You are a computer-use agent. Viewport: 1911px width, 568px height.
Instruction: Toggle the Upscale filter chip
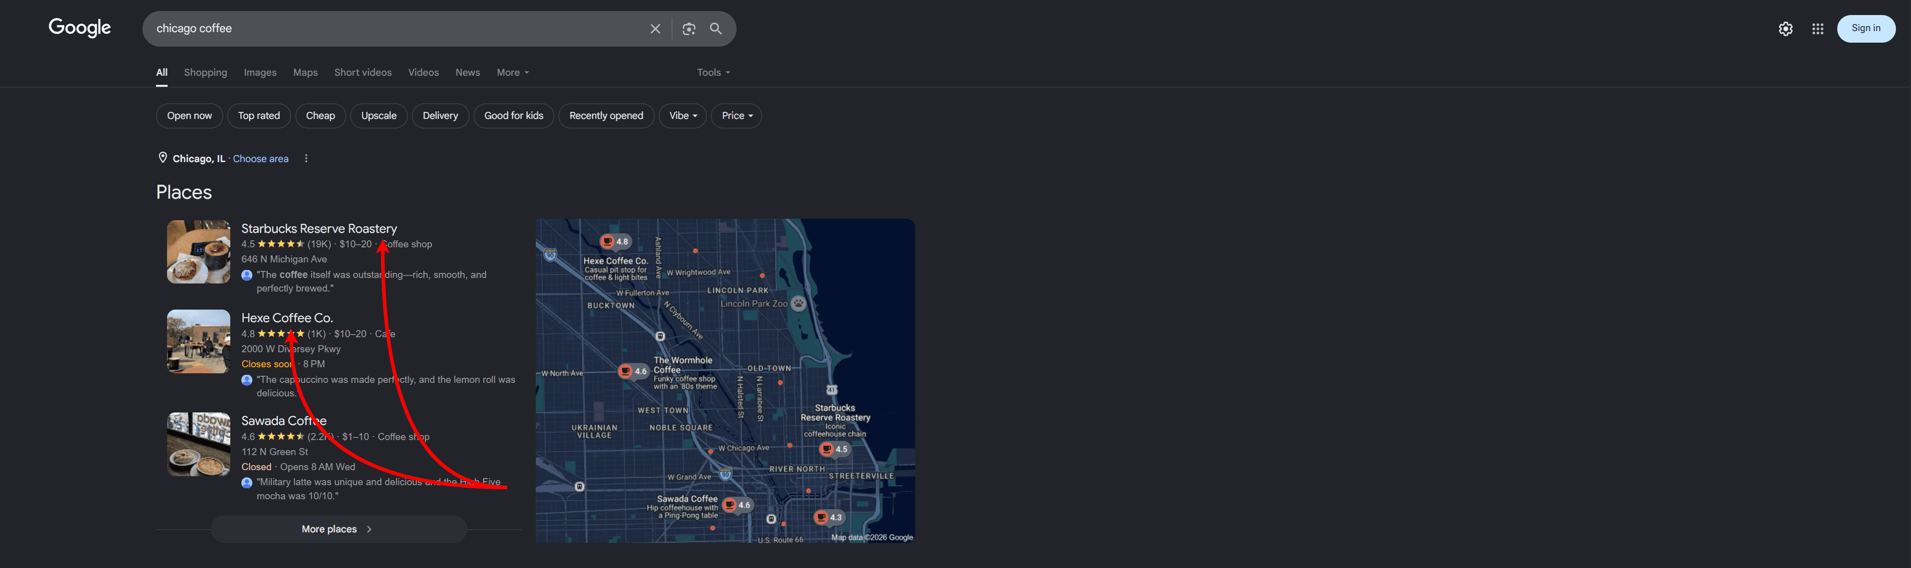click(378, 116)
